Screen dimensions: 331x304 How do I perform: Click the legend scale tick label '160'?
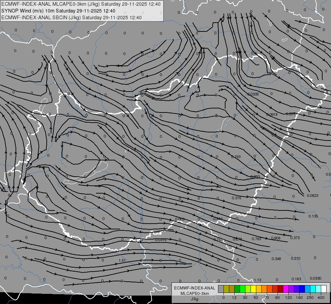click(x=299, y=298)
